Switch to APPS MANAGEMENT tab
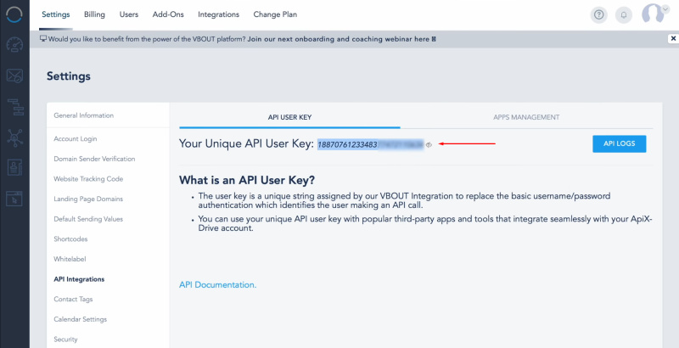The height and width of the screenshot is (348, 679). (526, 117)
